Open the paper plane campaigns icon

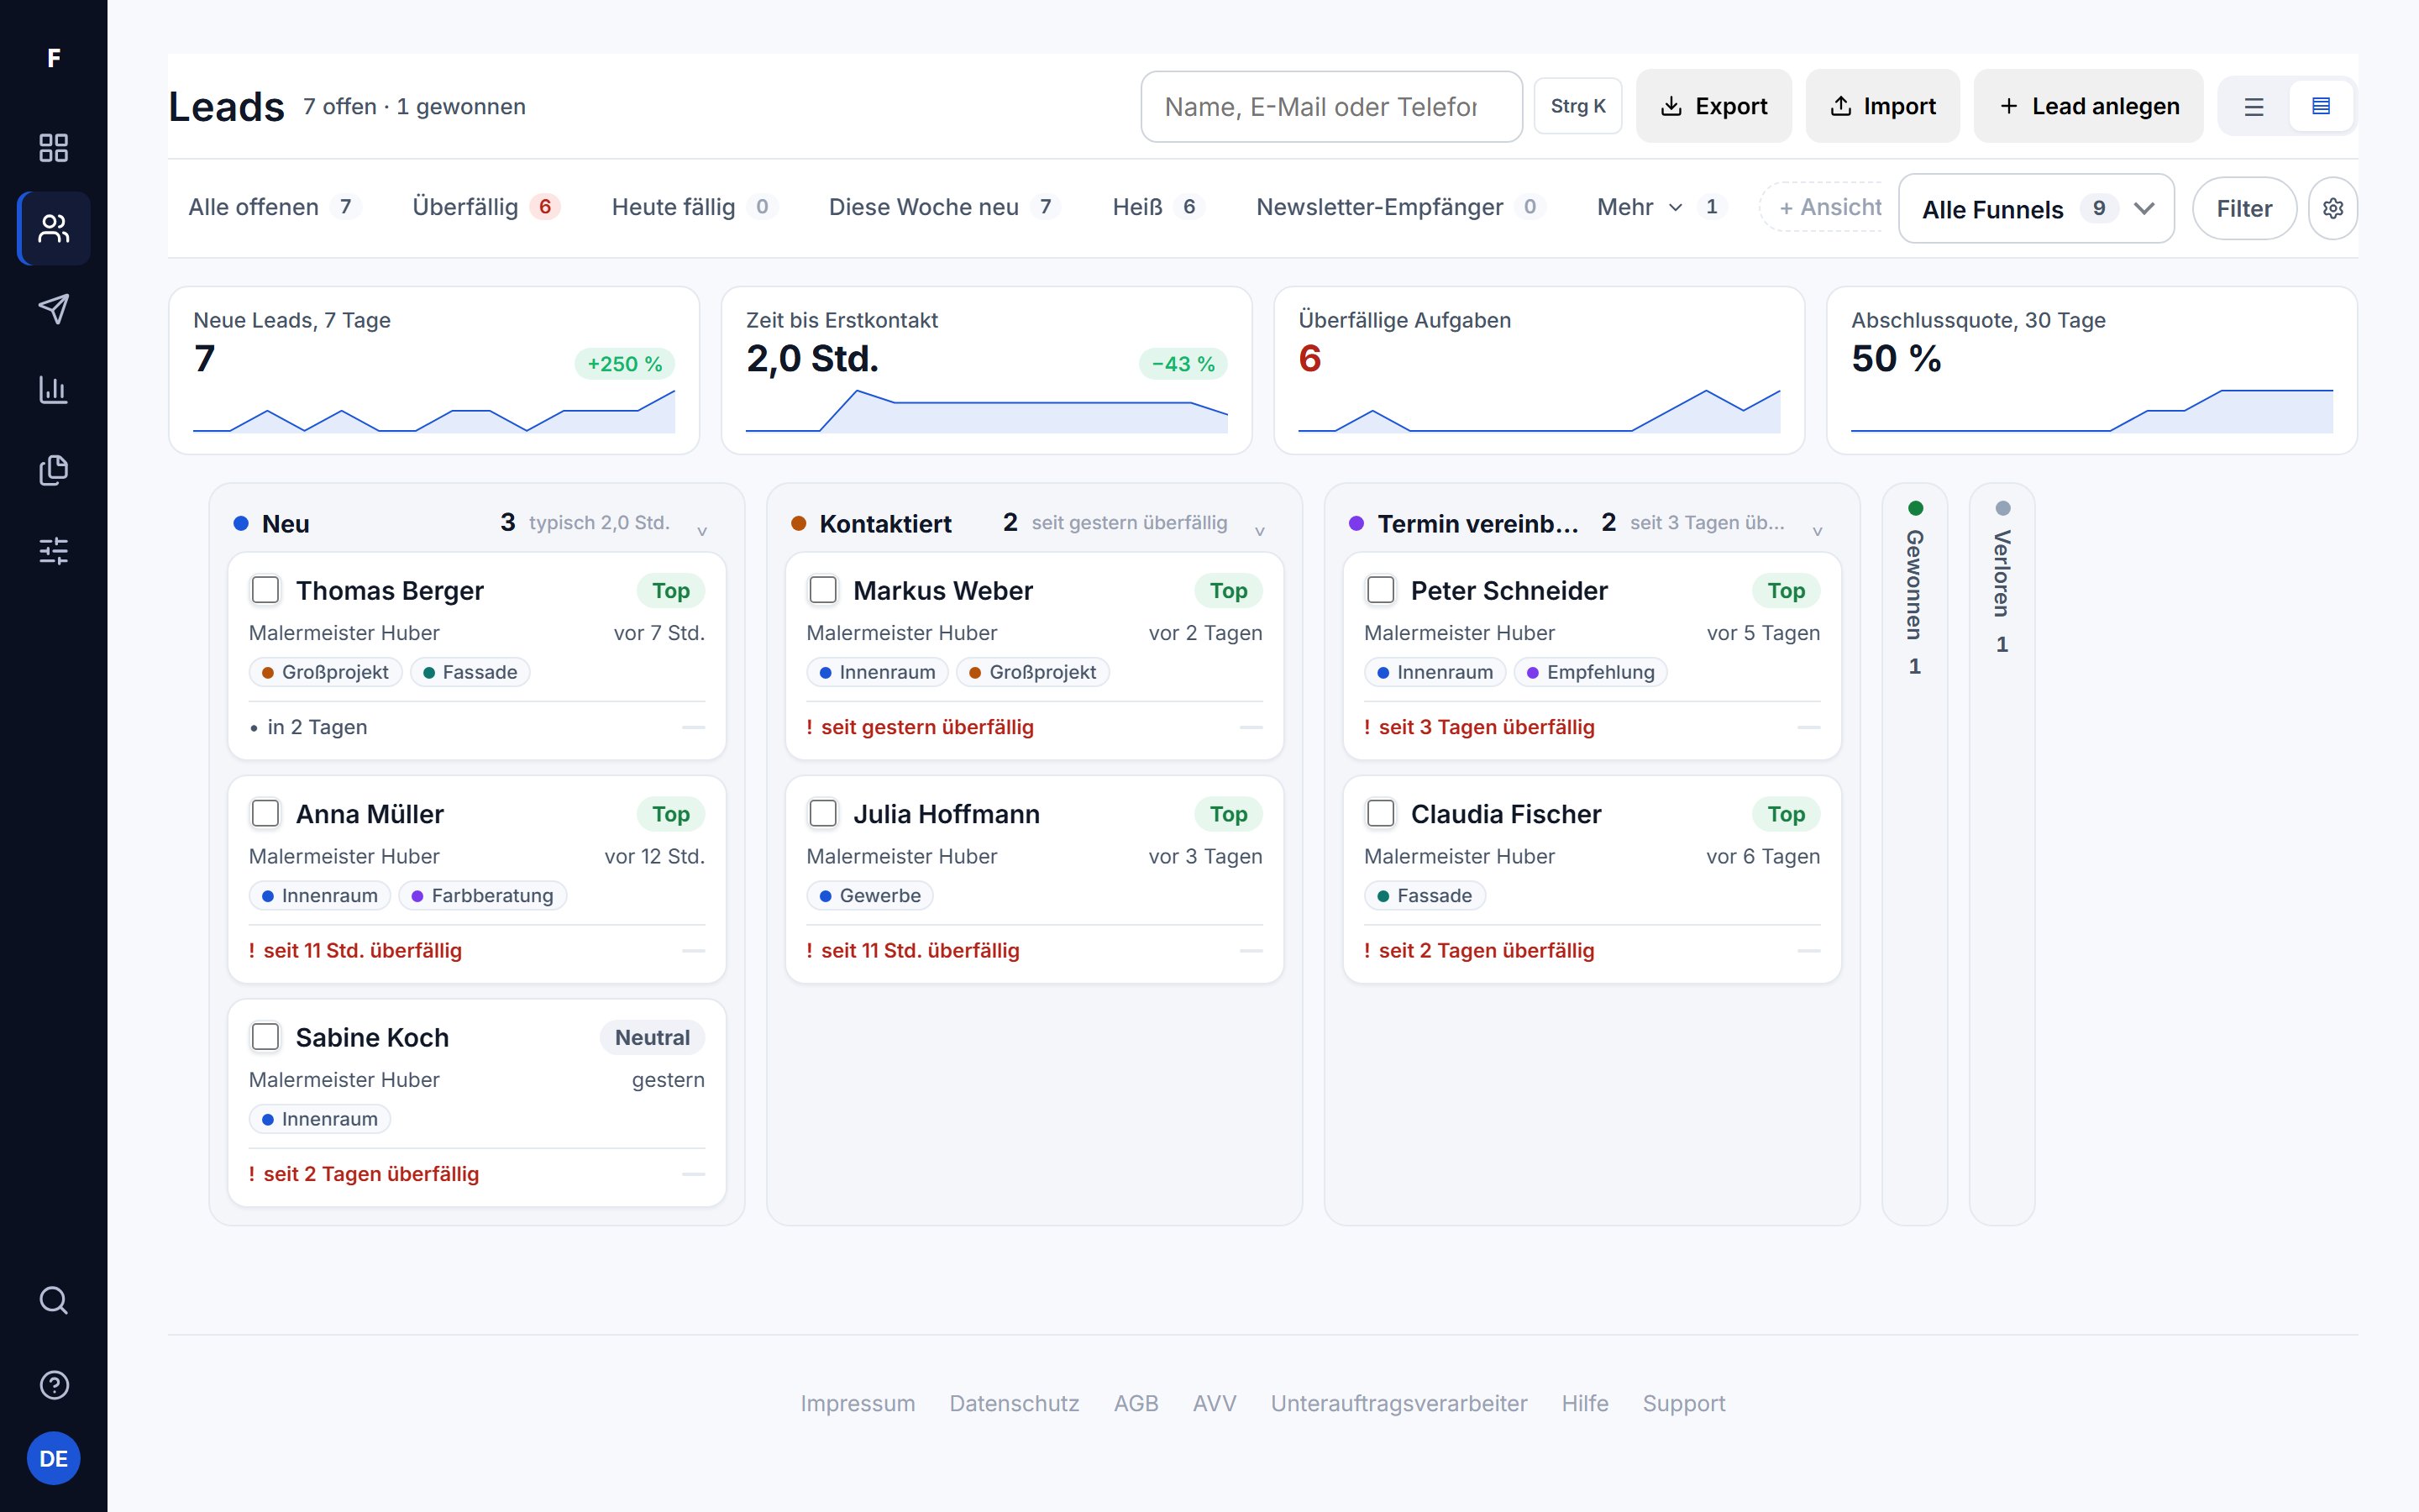[53, 309]
